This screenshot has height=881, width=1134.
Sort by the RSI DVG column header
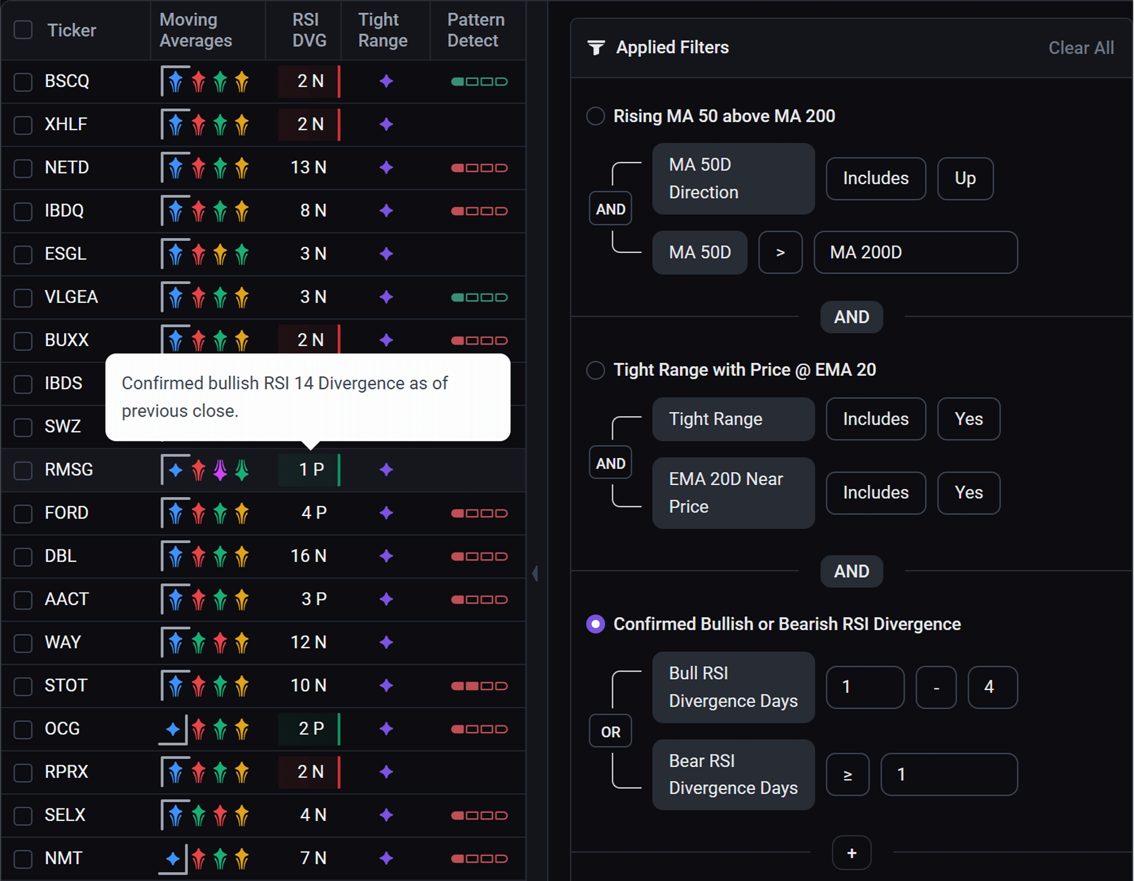pyautogui.click(x=308, y=30)
